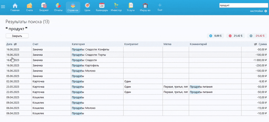
Task: Go to Главная home icon
Action: (x=15, y=7)
